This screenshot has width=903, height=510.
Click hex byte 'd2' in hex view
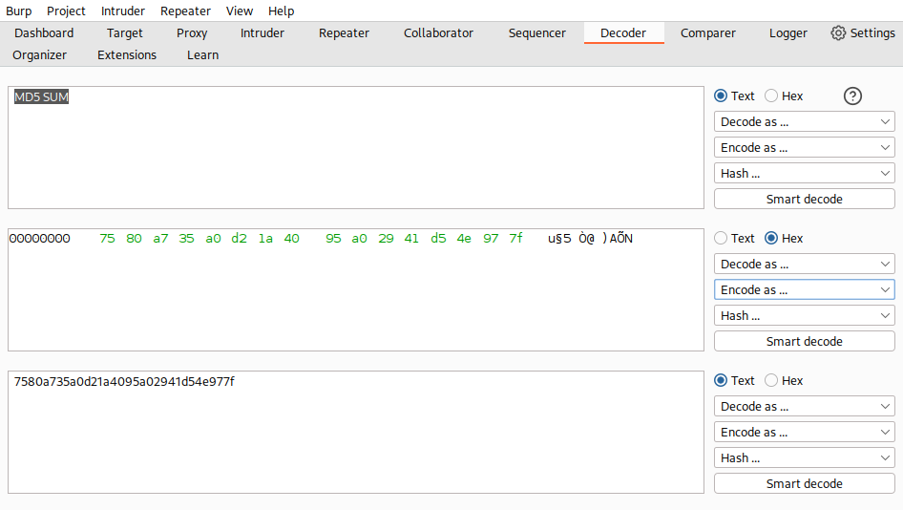click(239, 239)
